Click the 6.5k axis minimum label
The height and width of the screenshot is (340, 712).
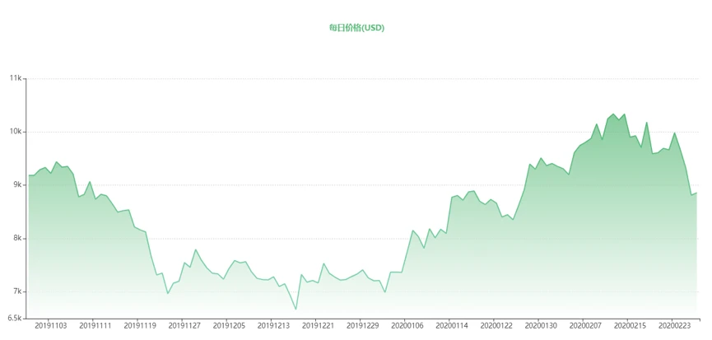(x=14, y=319)
